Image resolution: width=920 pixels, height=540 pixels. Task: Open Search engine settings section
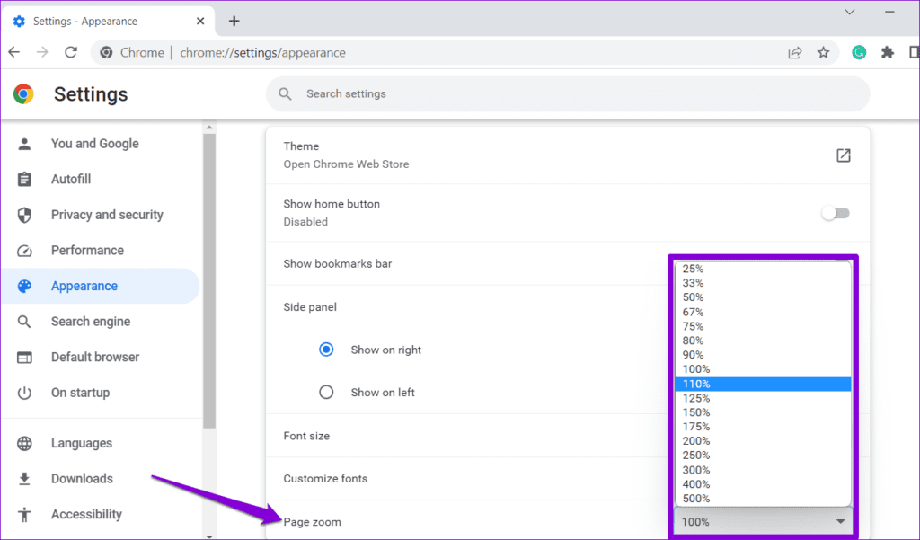click(x=100, y=322)
